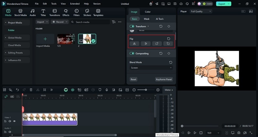Open the Transitions panel

55,13
